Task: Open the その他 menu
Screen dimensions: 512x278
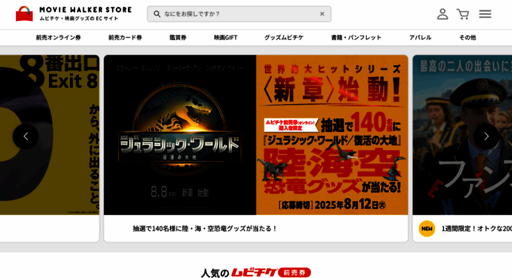Action: click(x=467, y=37)
